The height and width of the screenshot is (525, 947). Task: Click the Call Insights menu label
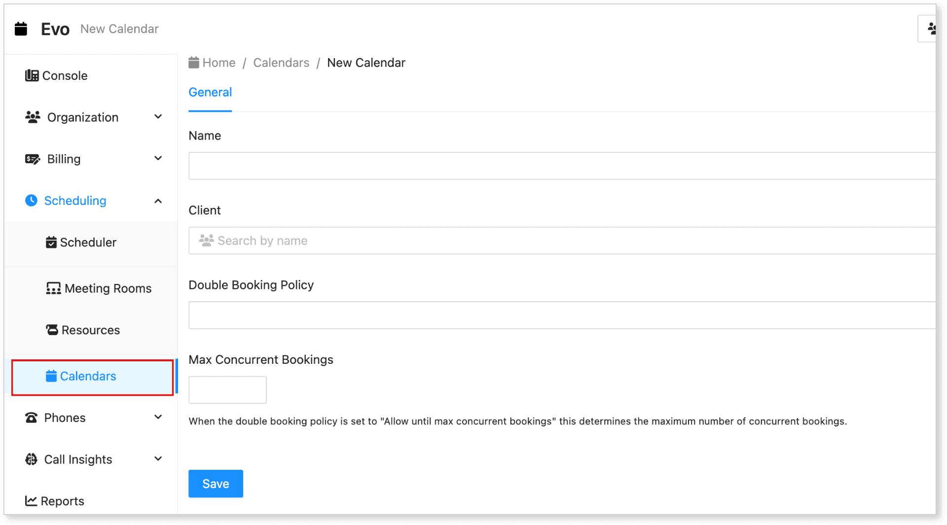(78, 459)
